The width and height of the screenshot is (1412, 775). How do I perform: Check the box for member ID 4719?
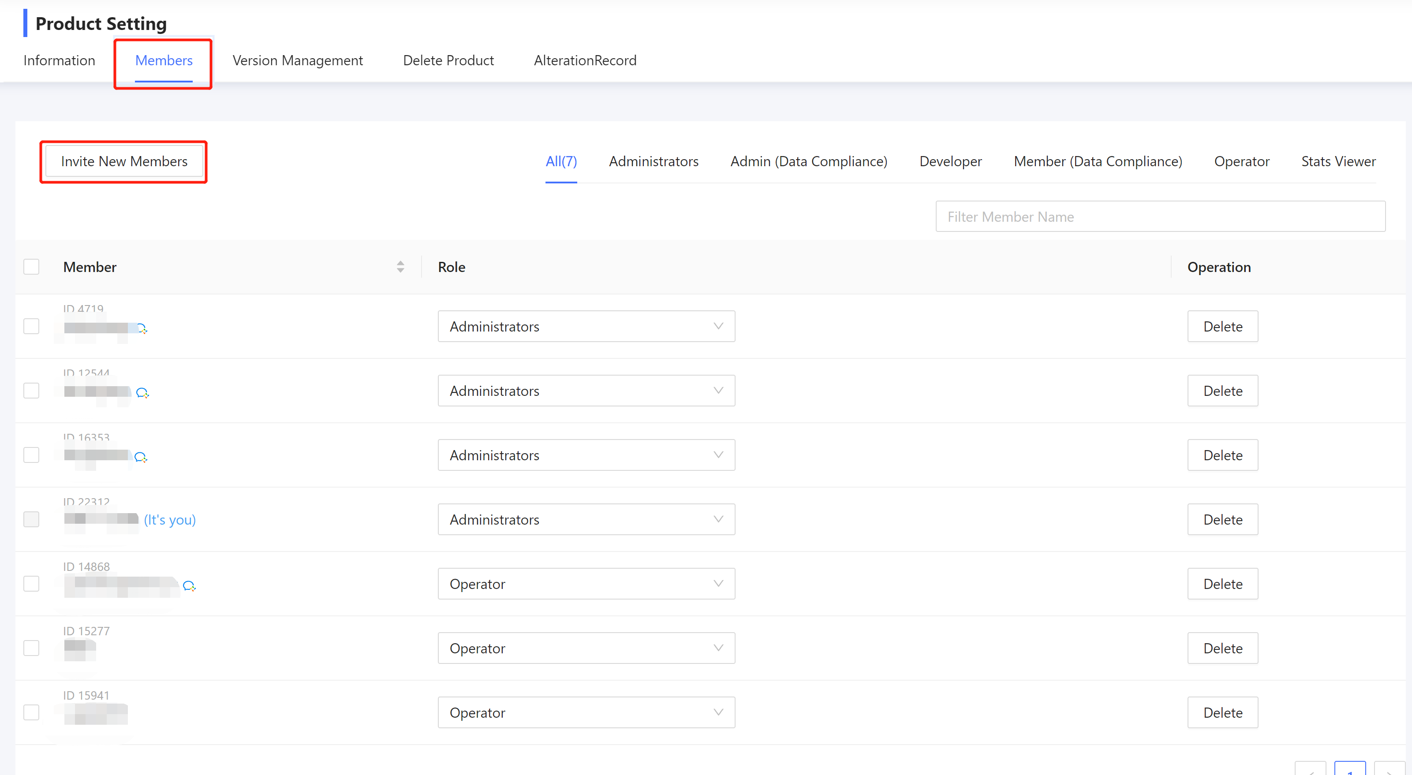coord(31,326)
